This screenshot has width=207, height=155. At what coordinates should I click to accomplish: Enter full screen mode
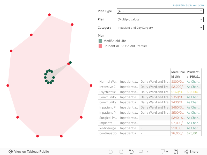point(176,152)
